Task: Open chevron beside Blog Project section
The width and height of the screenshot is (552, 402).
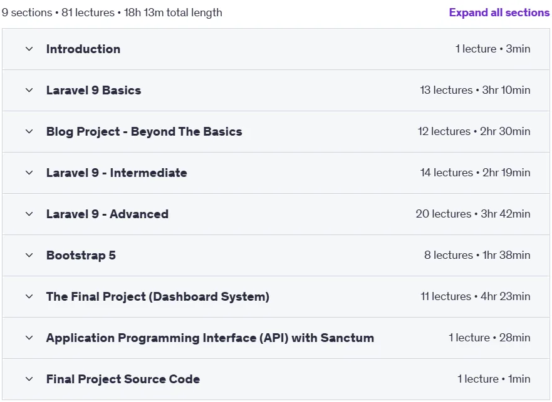Action: [29, 131]
